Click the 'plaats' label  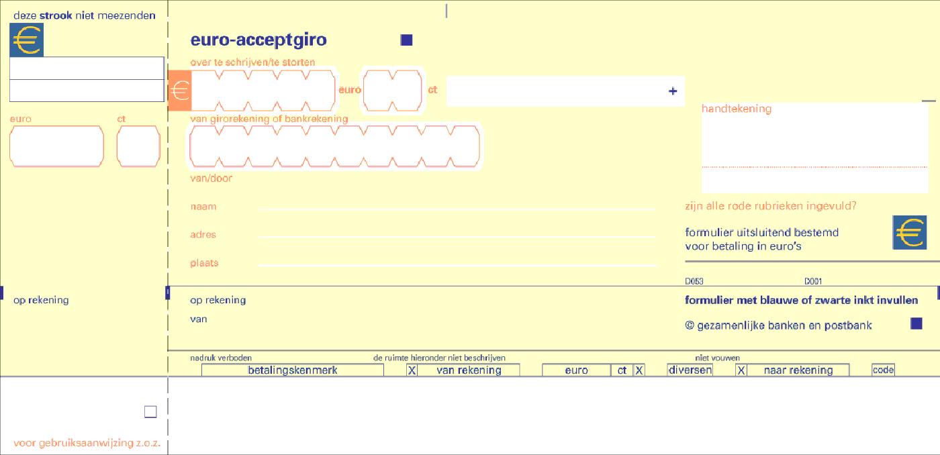point(205,263)
